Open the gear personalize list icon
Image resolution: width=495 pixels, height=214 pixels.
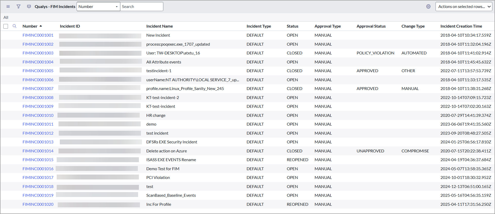(x=428, y=7)
